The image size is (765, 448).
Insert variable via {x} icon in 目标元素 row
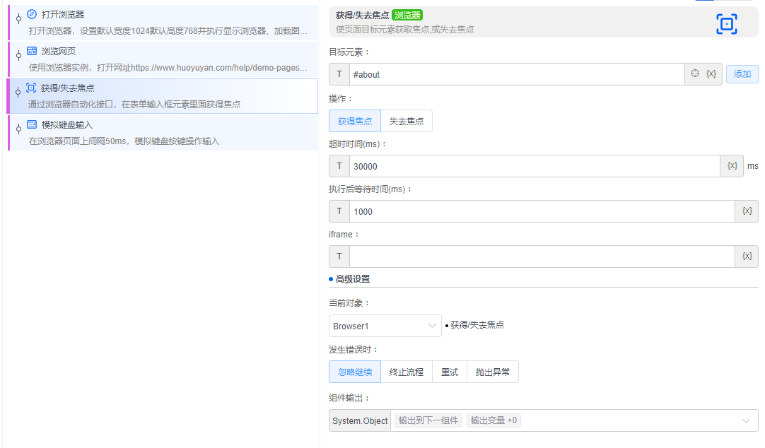tap(712, 73)
